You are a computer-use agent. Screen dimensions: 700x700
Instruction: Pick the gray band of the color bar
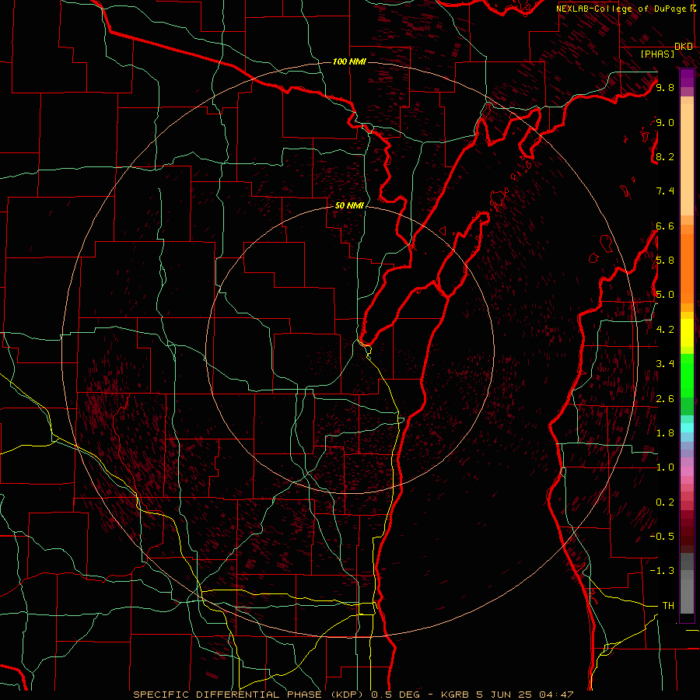tap(687, 584)
